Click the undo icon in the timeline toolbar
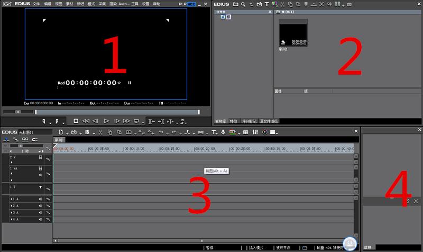 pos(161,132)
